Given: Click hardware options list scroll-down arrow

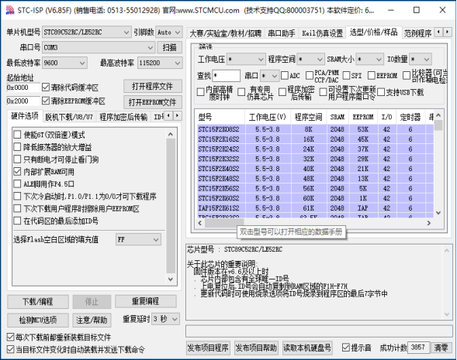Looking at the screenshot, I should [x=171, y=279].
